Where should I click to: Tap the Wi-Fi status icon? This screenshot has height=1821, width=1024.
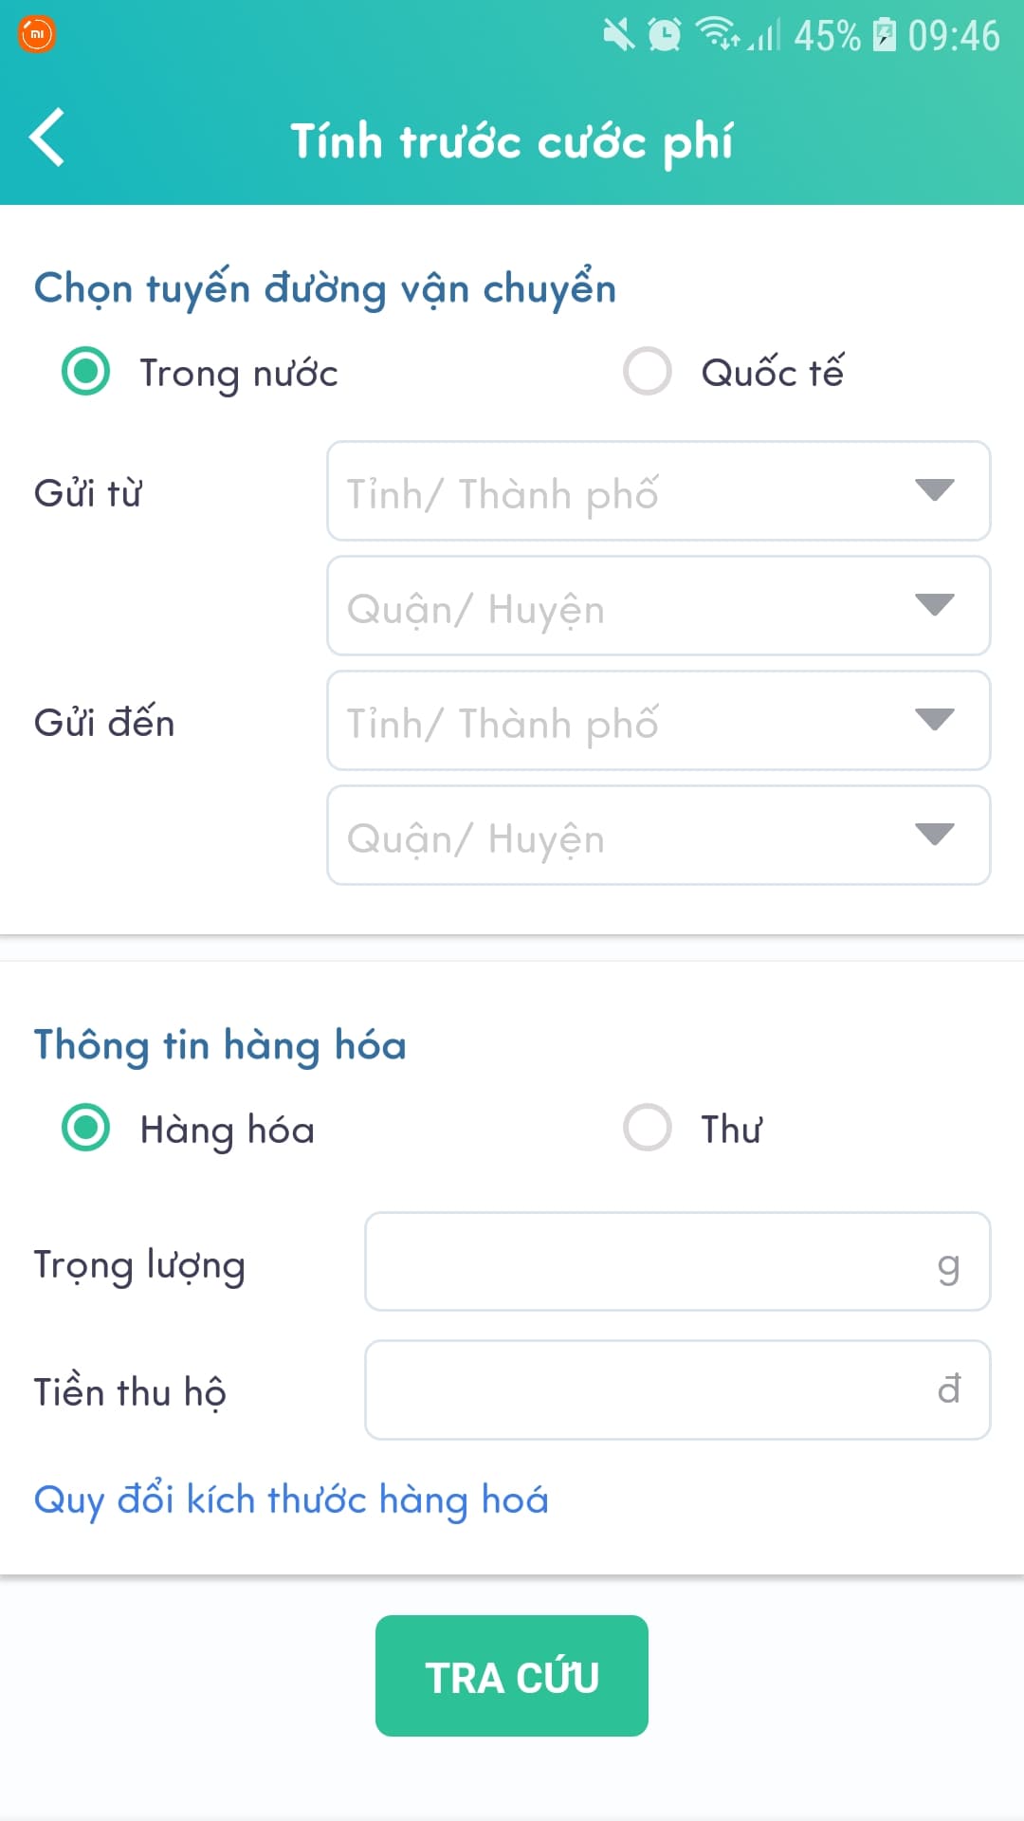tap(718, 33)
